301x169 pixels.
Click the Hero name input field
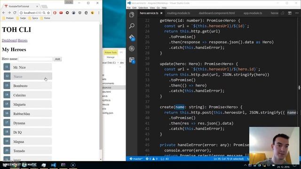pyautogui.click(x=35, y=59)
